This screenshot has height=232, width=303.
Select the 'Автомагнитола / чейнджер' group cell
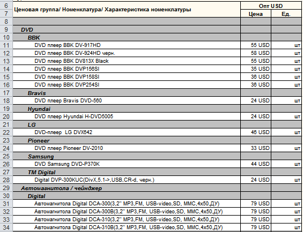[127, 188]
